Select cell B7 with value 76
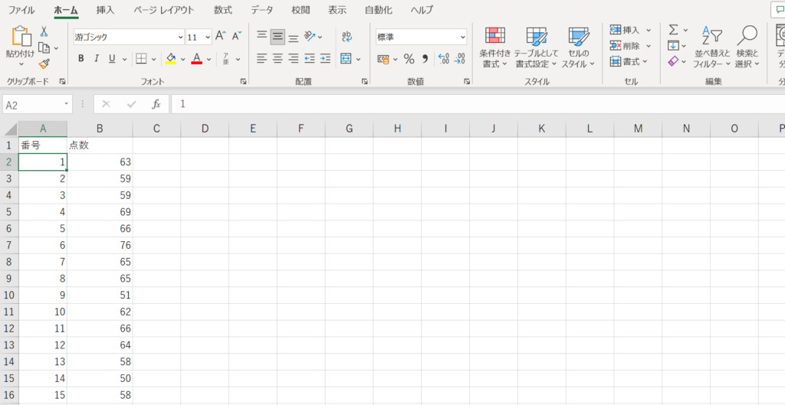This screenshot has height=405, width=785. point(100,245)
